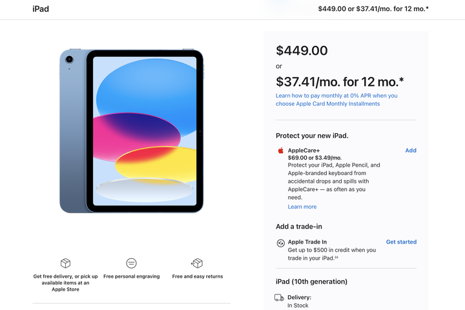
Task: Click the blue iPad product image
Action: coord(132,130)
